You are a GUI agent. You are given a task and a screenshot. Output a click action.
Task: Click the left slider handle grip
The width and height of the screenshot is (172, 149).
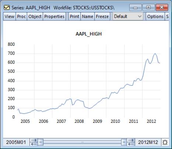click(x=41, y=142)
